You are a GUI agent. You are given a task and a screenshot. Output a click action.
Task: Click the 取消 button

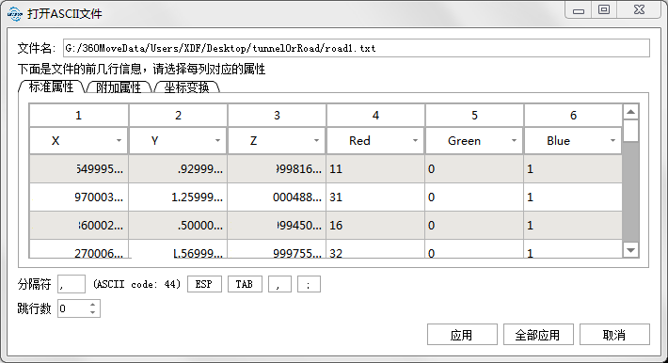tap(614, 335)
